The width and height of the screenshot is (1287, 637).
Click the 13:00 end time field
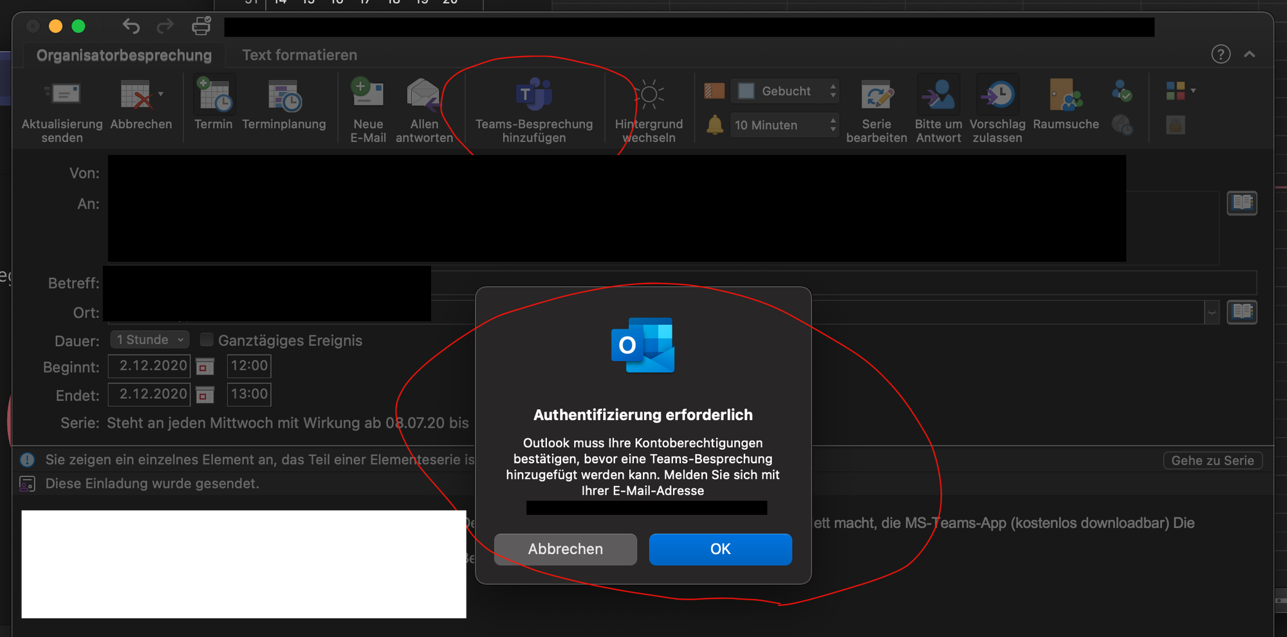pos(249,394)
